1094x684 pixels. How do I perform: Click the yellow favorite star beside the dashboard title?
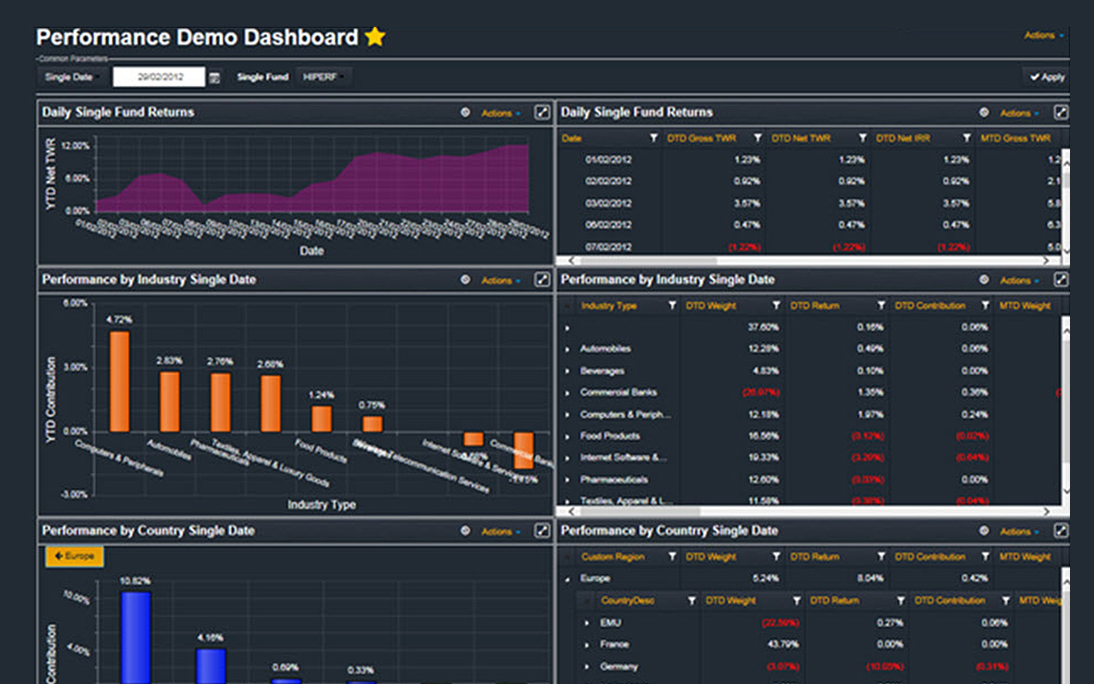coord(375,36)
